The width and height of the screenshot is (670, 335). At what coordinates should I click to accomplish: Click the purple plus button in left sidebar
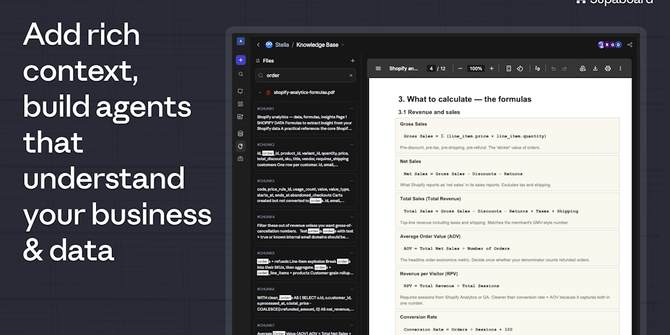(x=241, y=60)
